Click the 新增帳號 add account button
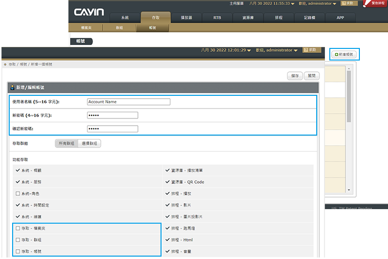The image size is (388, 259). (x=344, y=54)
